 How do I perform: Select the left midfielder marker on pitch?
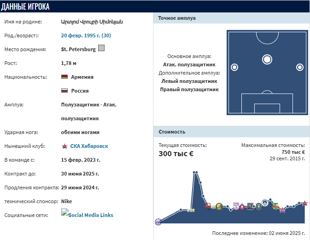pos(234,67)
